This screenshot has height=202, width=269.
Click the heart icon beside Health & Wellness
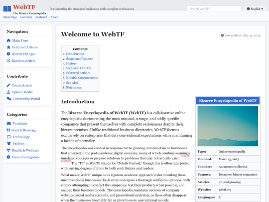coord(8,150)
